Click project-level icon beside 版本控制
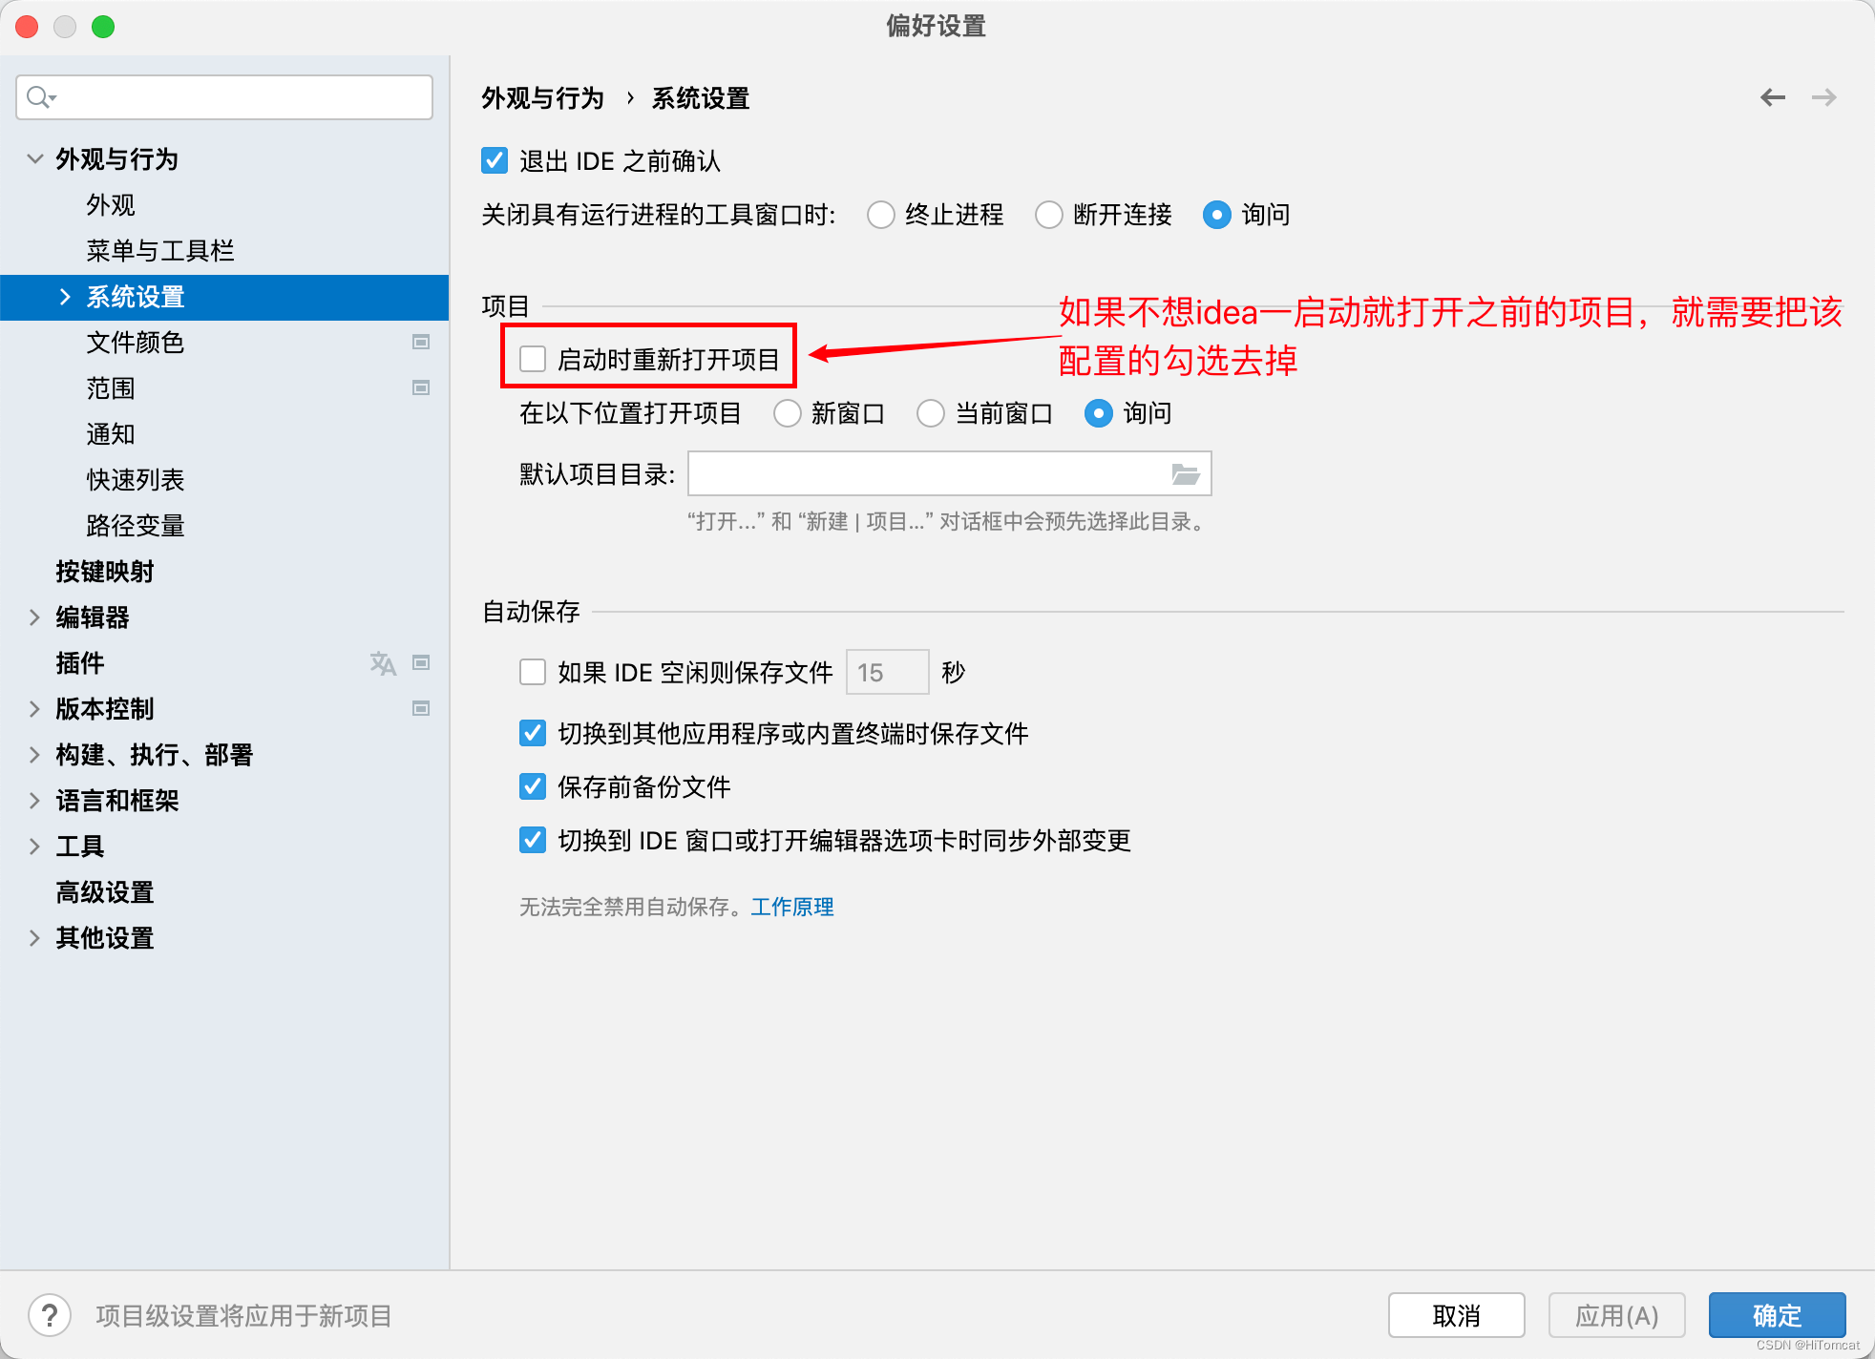Screen dimensions: 1875x1359 [x=421, y=708]
